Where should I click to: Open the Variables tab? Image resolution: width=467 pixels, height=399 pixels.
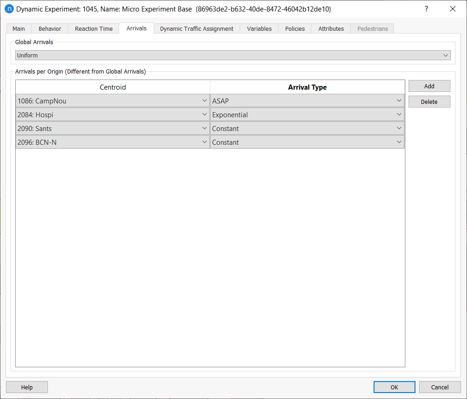click(259, 28)
